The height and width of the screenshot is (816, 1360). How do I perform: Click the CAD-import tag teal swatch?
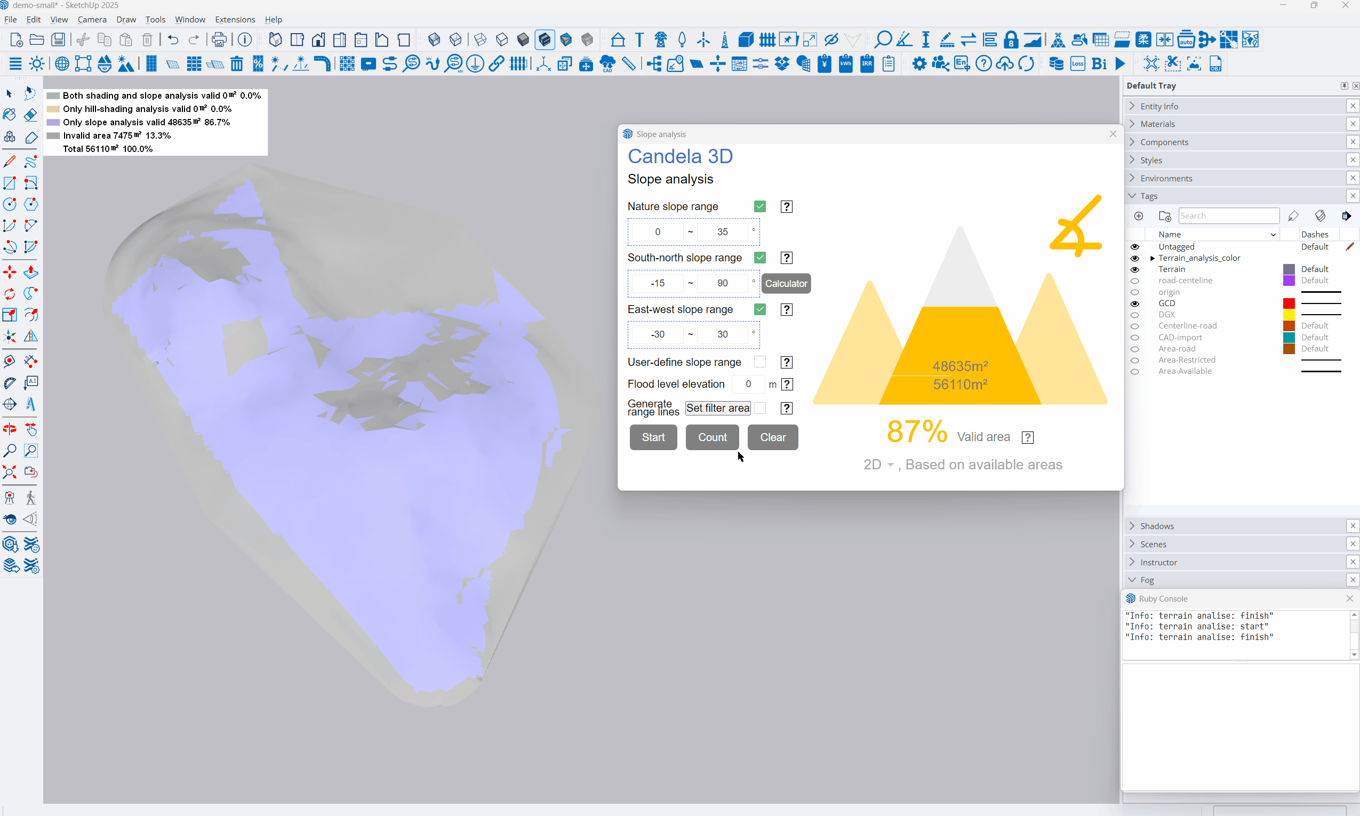tap(1289, 338)
